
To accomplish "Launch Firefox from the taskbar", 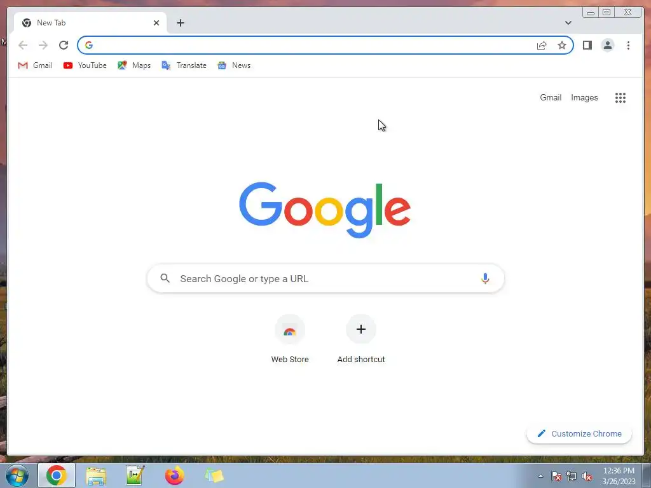I will 175,475.
